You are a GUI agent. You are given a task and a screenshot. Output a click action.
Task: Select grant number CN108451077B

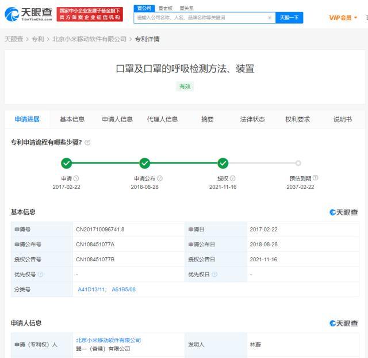click(x=95, y=260)
